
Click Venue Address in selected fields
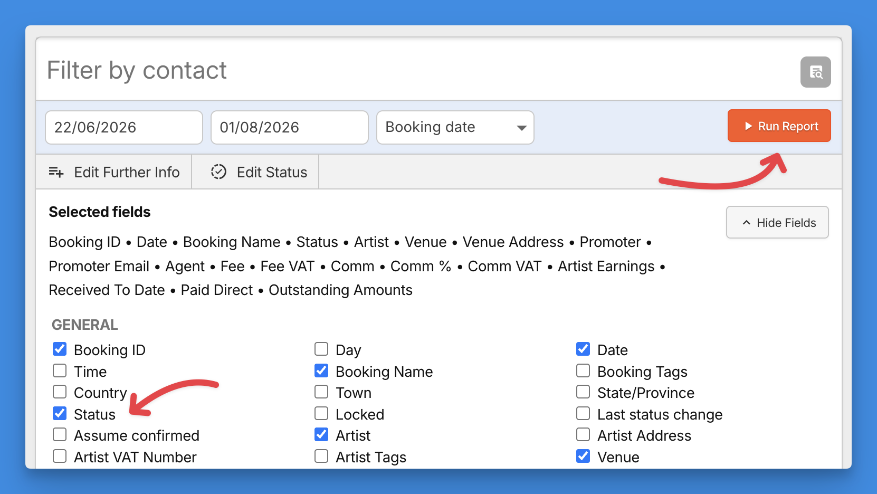click(513, 242)
